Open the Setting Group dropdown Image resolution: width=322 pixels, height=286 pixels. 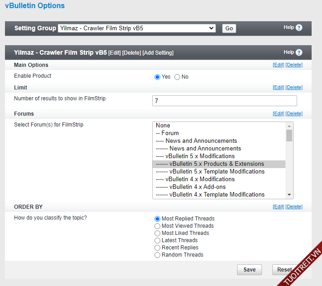[137, 28]
